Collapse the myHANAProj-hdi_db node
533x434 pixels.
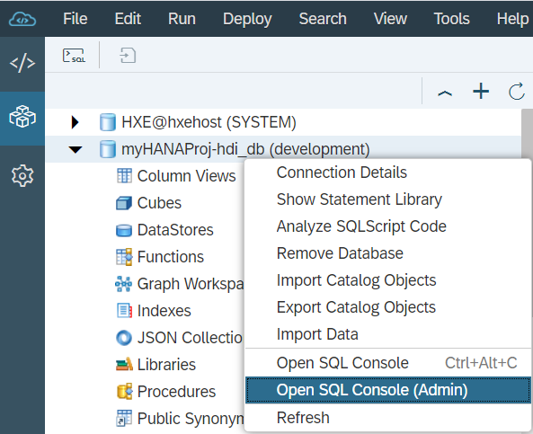[76, 149]
